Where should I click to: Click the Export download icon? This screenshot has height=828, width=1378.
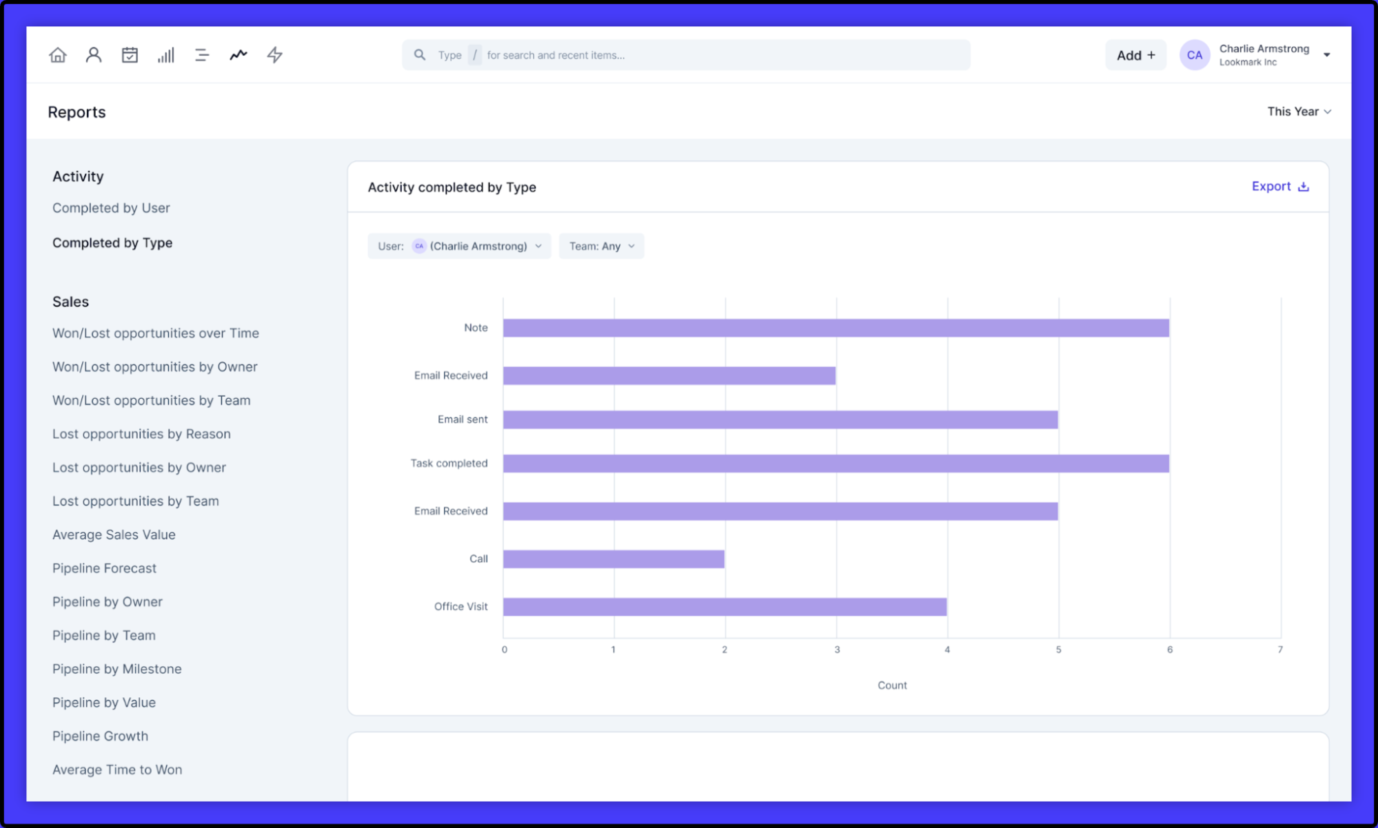point(1303,187)
